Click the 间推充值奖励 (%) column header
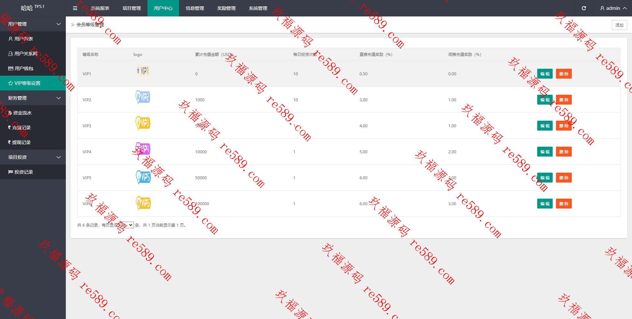The height and width of the screenshot is (319, 632). pos(465,55)
